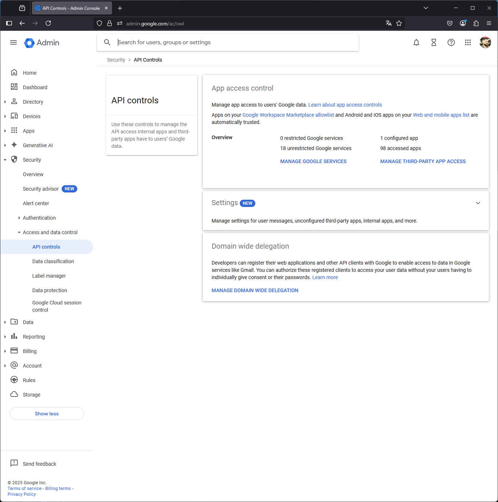Expand the Apps section arrow

(5, 131)
